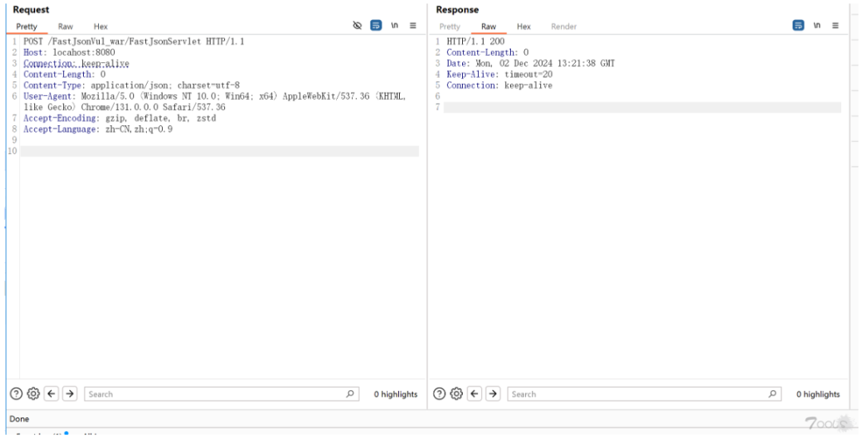
Task: Go to previous match arrow in Request
Action: [52, 394]
